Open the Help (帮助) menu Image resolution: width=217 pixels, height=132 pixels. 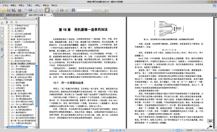click(54, 5)
